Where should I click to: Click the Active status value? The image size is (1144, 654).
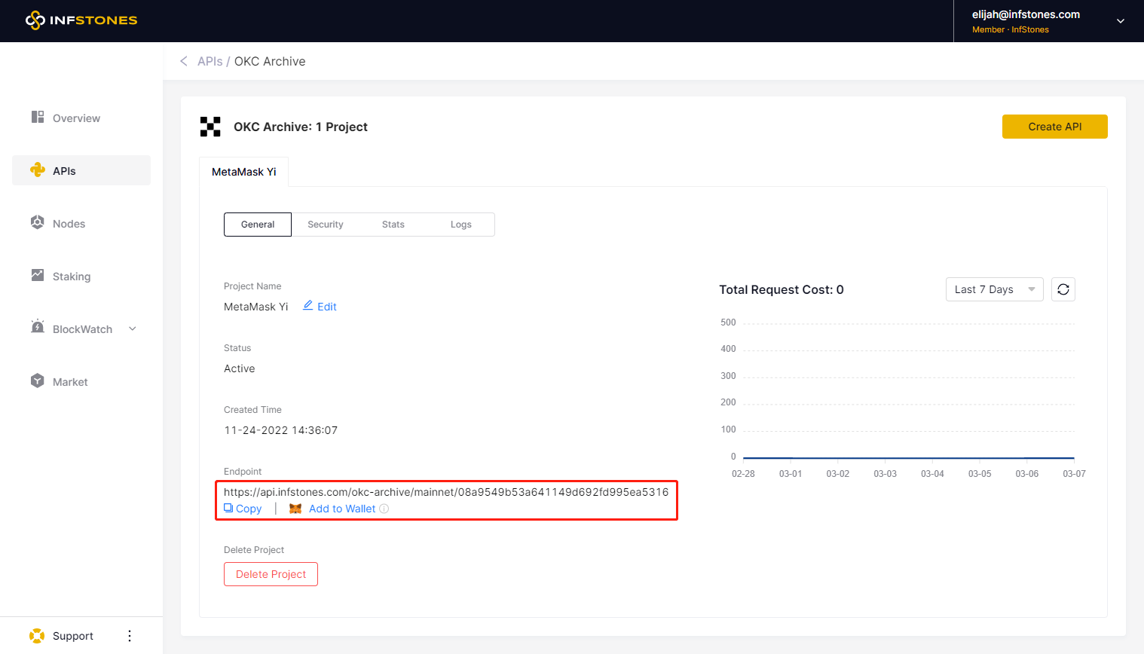[x=240, y=368]
